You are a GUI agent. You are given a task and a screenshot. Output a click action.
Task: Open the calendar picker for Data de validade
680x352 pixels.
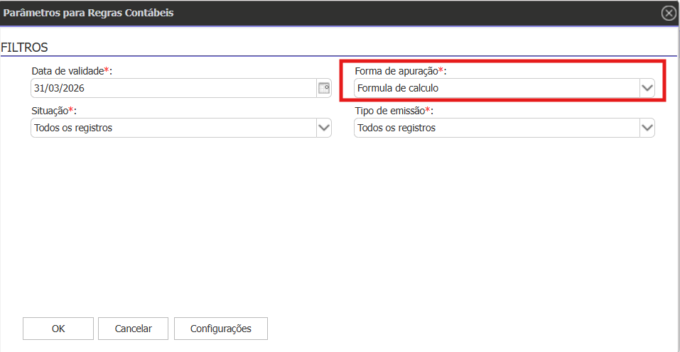tap(323, 88)
